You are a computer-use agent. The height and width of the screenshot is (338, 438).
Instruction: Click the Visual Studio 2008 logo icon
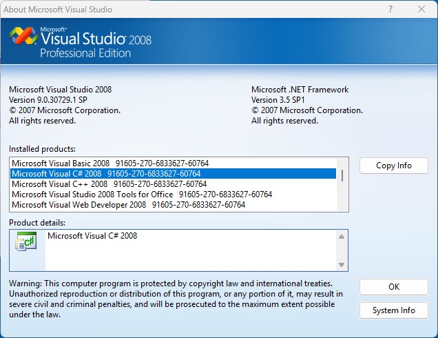(23, 36)
